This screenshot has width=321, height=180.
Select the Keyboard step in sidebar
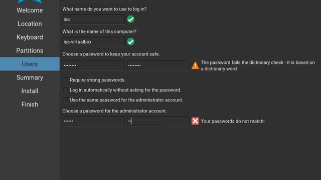[30, 37]
